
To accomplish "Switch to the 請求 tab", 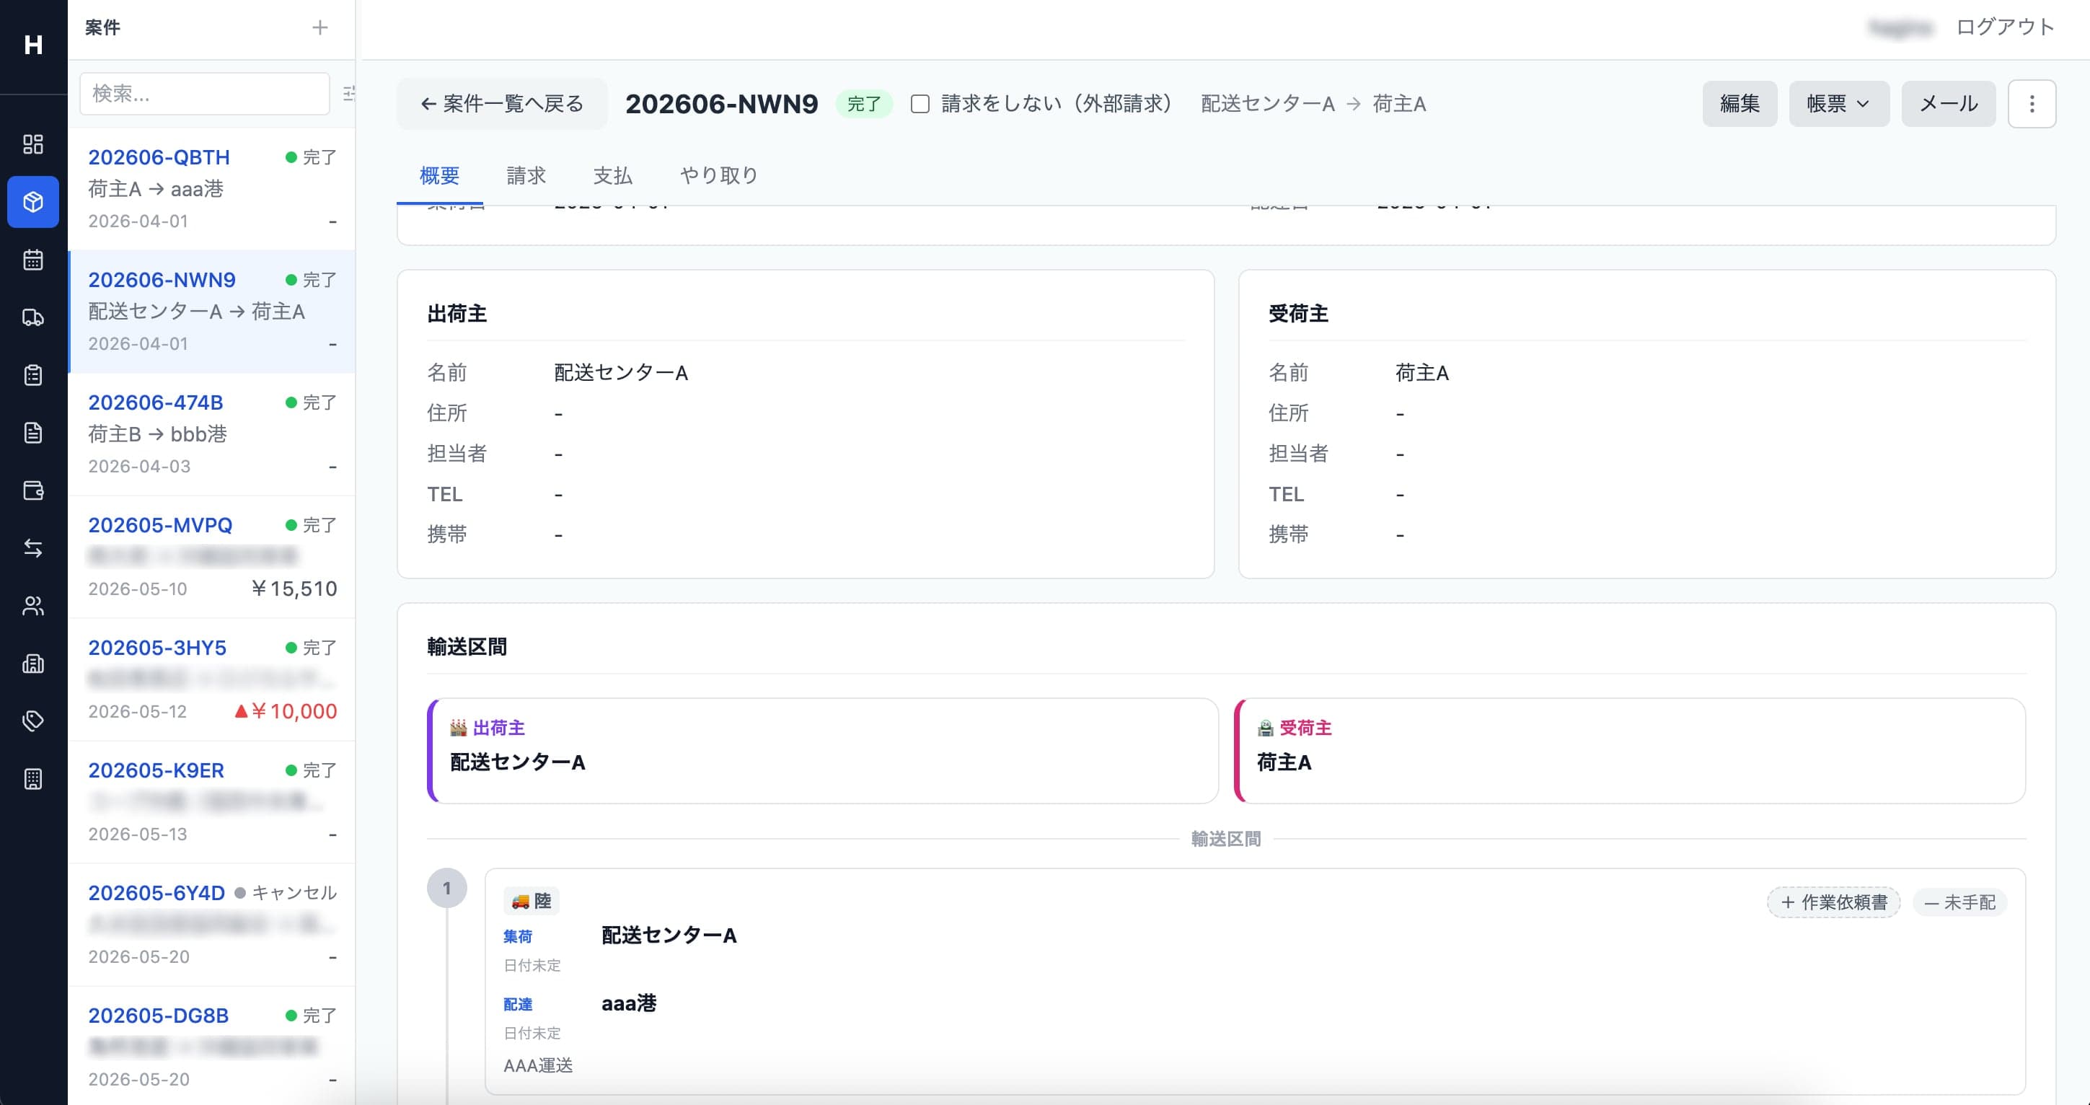I will 526,175.
